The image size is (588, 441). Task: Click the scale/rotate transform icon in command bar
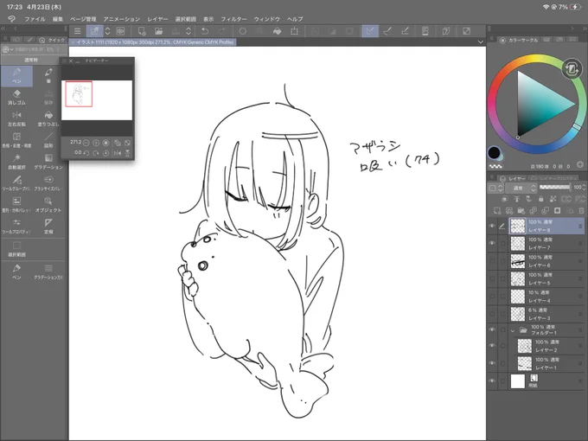pos(294,31)
